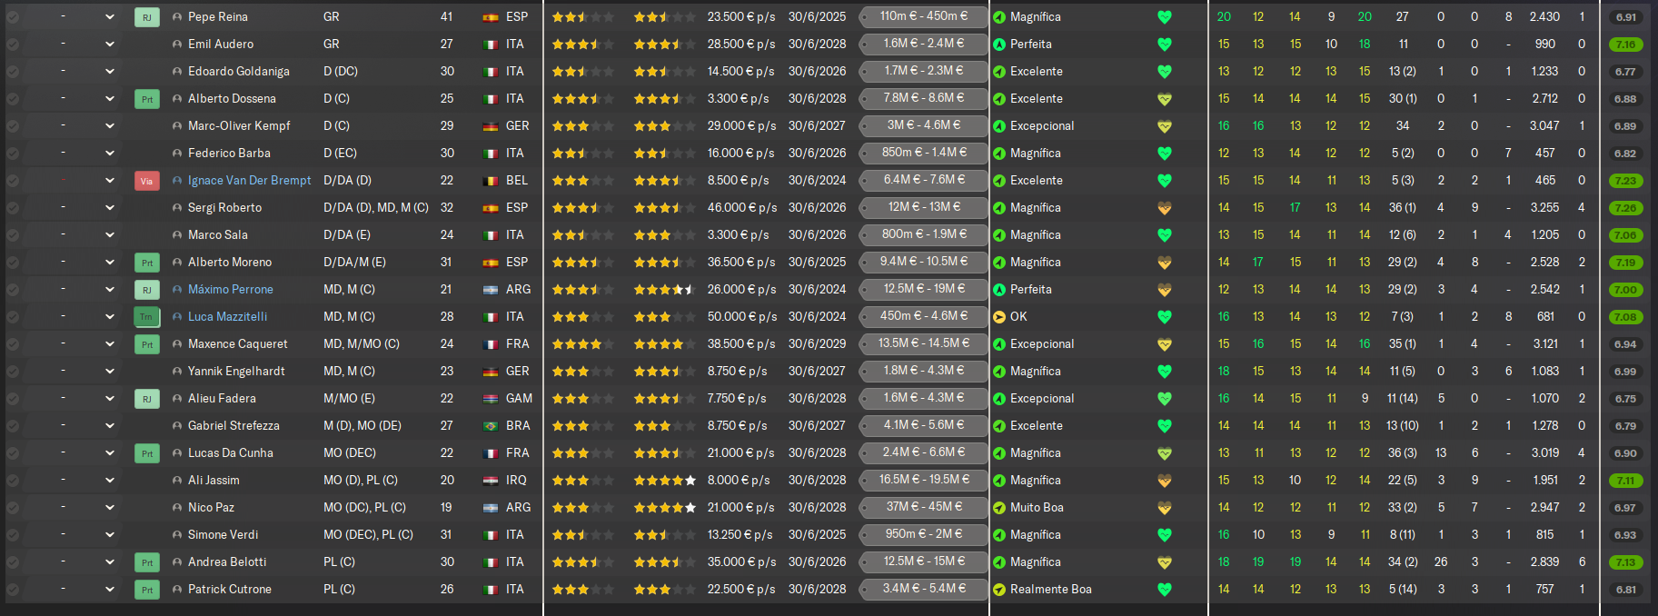Image resolution: width=1658 pixels, height=616 pixels.
Task: Expand the dropdown chevron in Marc-Oliver Kempf's row
Action: tap(110, 126)
